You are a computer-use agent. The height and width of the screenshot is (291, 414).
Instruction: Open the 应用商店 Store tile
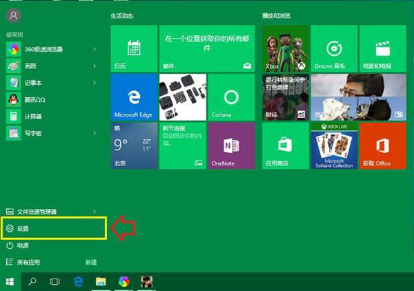pos(286,145)
